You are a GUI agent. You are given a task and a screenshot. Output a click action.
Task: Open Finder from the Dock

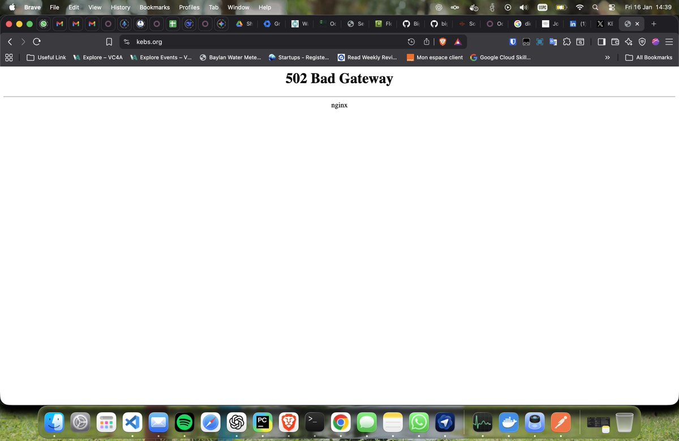(x=54, y=422)
